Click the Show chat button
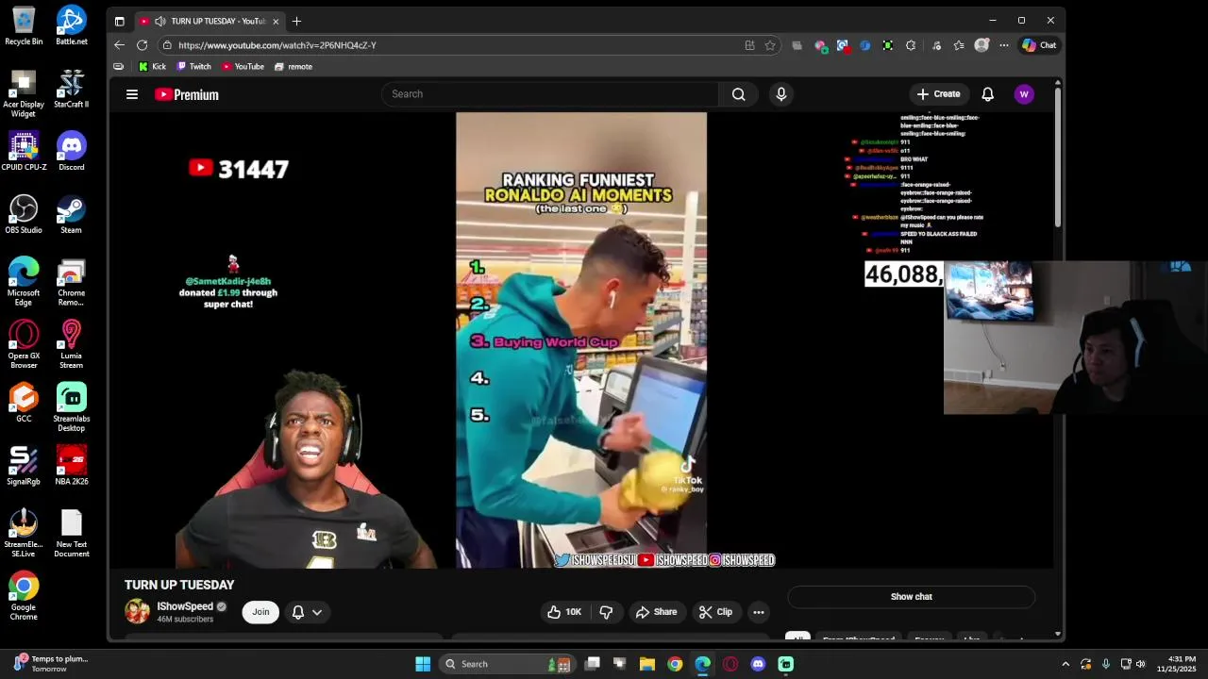Screen dimensions: 1208x679 pyautogui.click(x=912, y=597)
